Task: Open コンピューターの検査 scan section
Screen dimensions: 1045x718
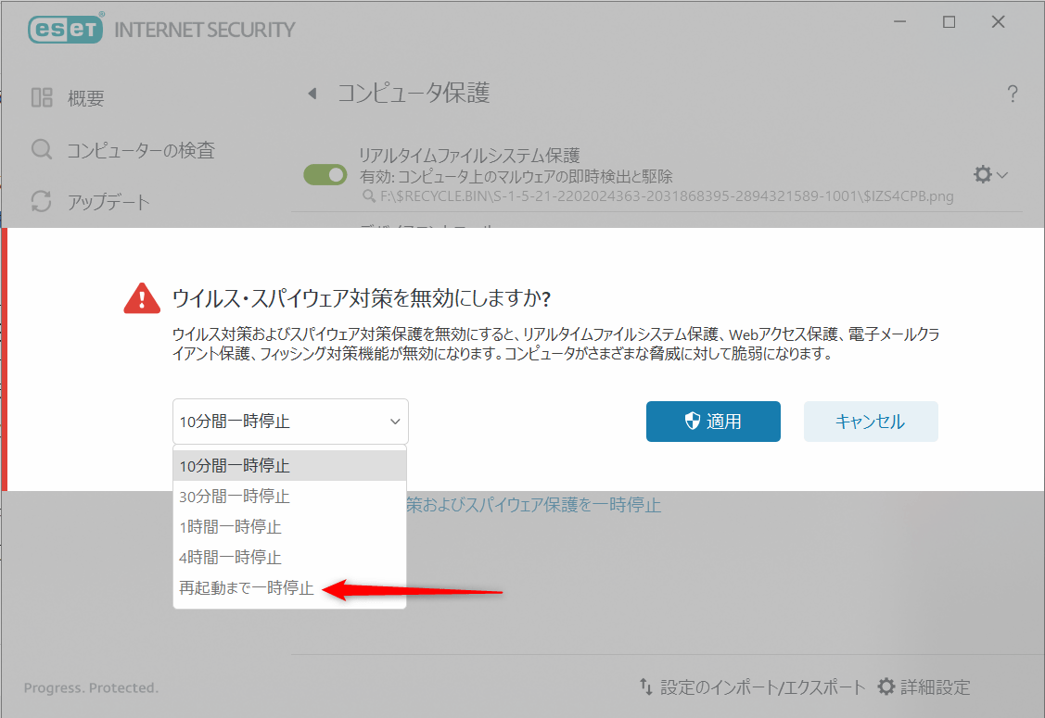Action: 139,150
